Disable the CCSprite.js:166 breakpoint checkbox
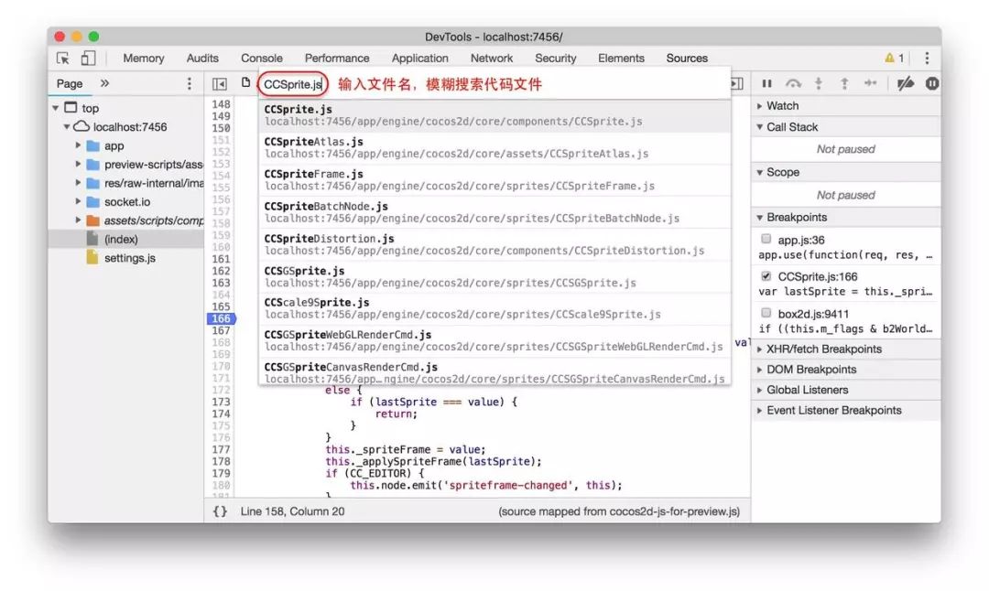Viewport: 989px width, 591px height. (766, 276)
